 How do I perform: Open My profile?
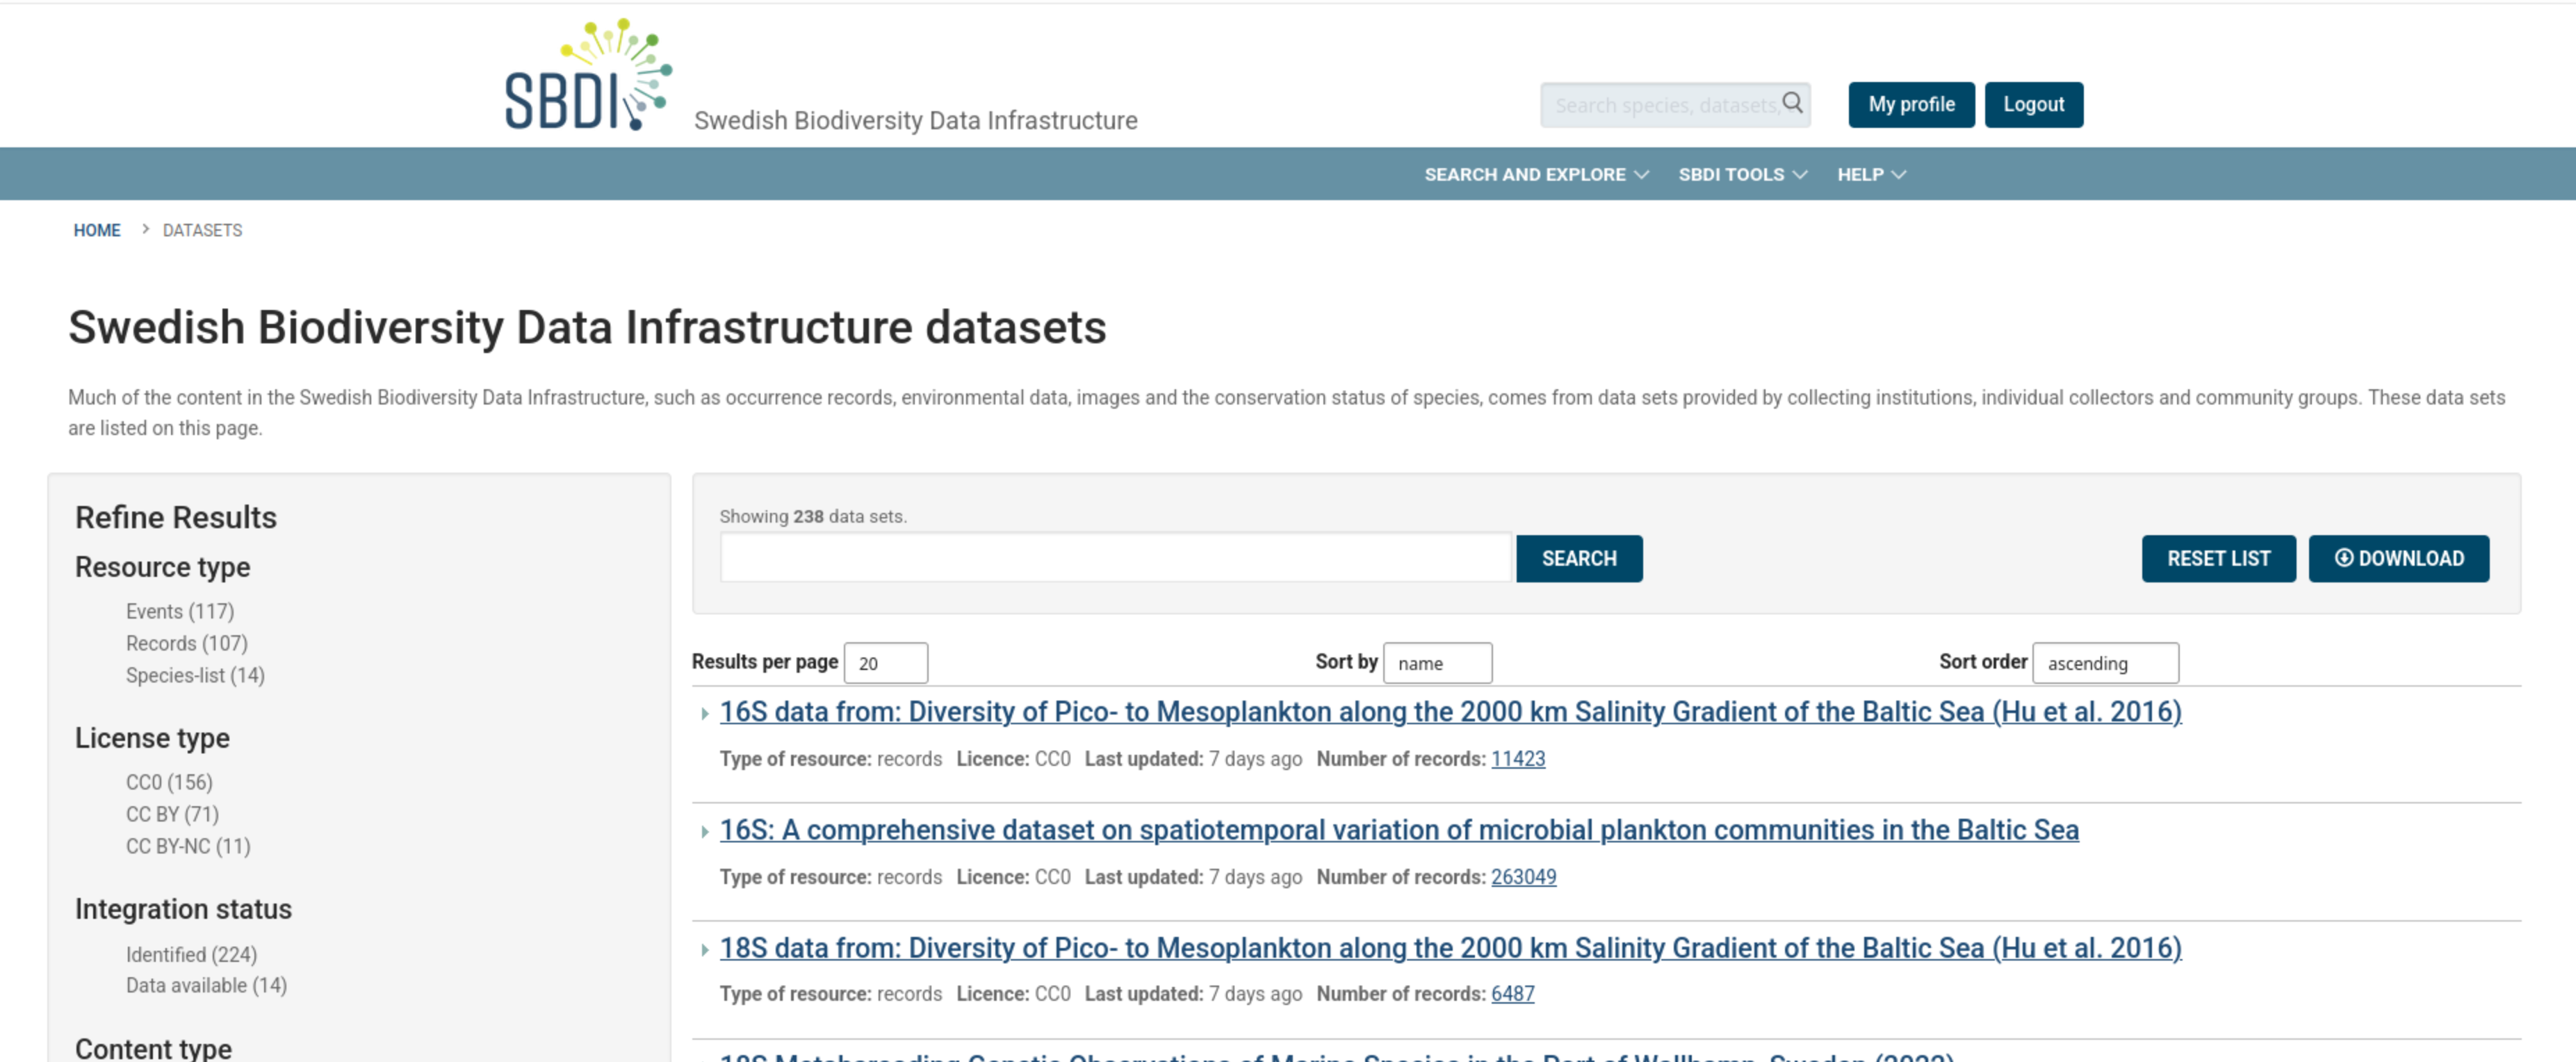coord(1910,105)
